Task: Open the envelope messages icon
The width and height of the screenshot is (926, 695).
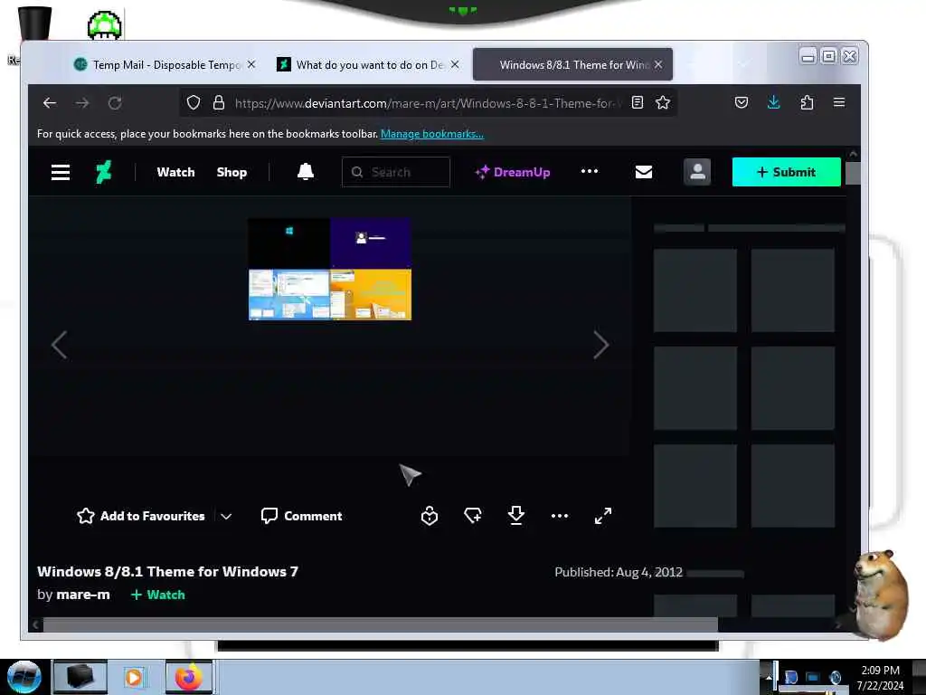Action: (644, 172)
